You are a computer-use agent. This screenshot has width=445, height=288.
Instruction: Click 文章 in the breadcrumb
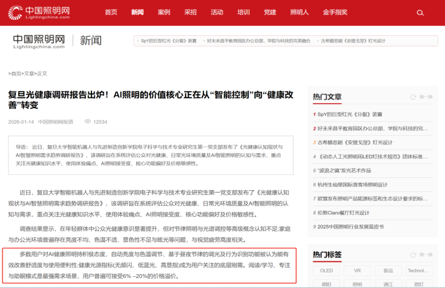pos(29,74)
